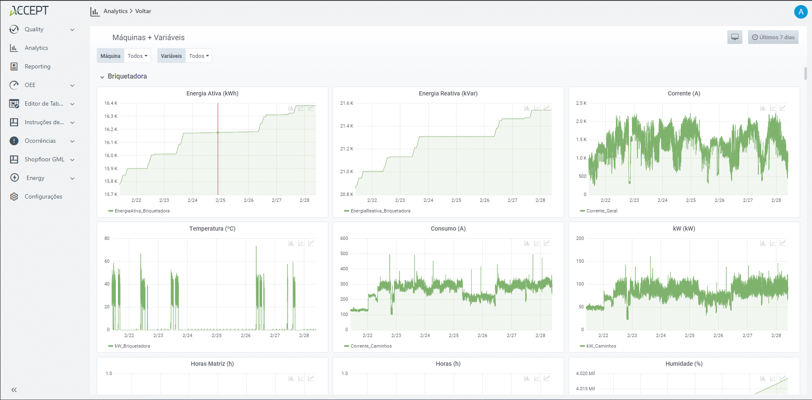Open the Máquina Todos dropdown
The image size is (812, 400).
[138, 56]
